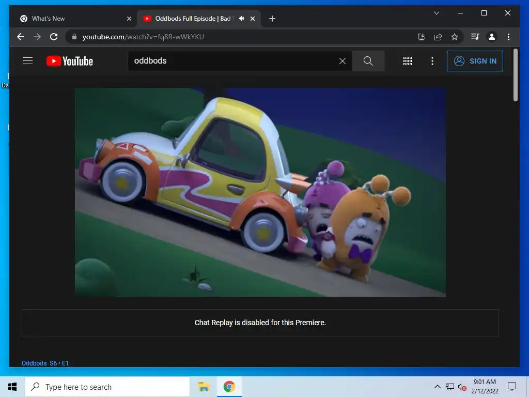Clear the oddbods search text

pyautogui.click(x=342, y=61)
